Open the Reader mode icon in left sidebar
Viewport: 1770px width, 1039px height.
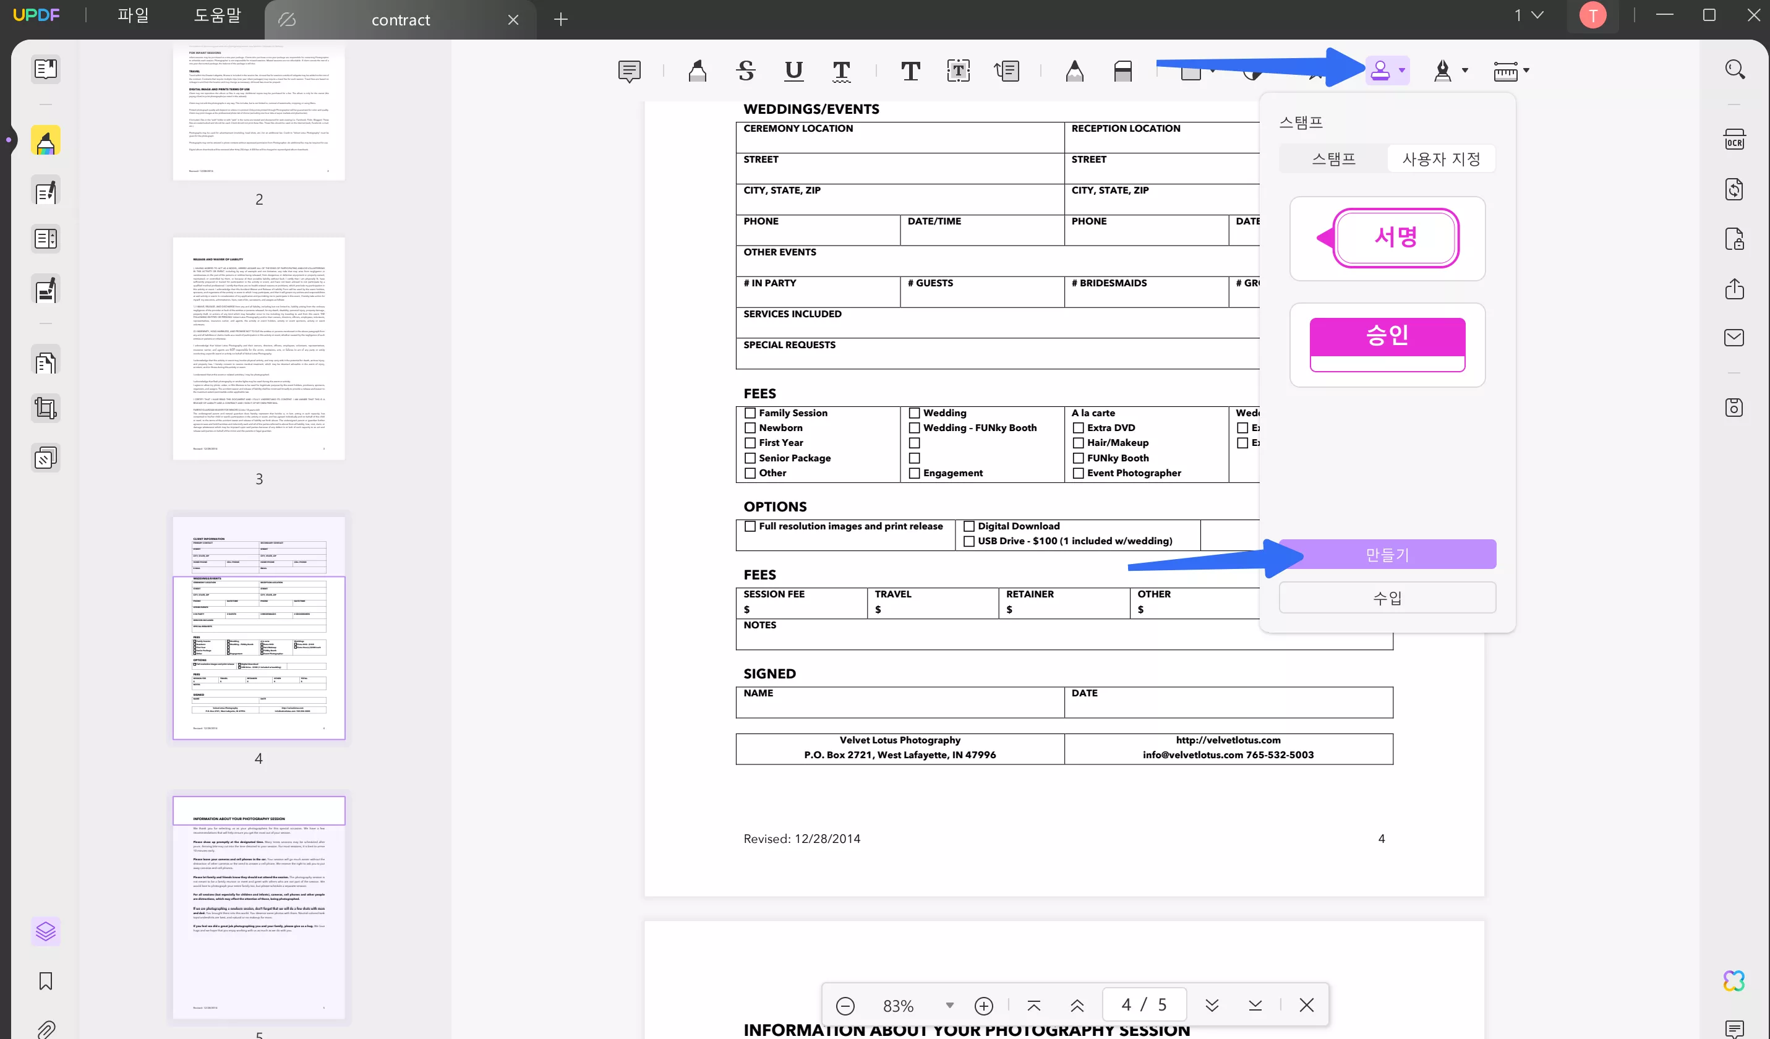click(x=46, y=69)
